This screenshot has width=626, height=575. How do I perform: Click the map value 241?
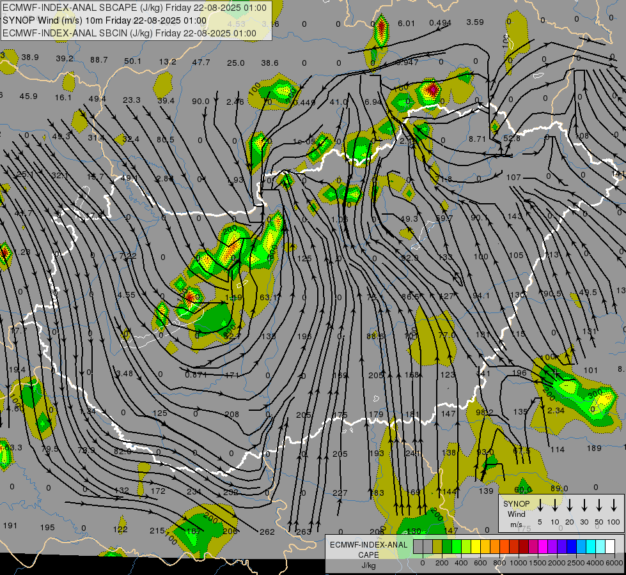(x=413, y=454)
